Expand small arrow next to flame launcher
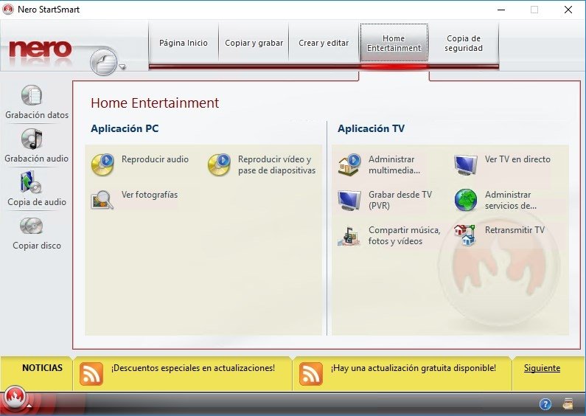 (x=29, y=405)
